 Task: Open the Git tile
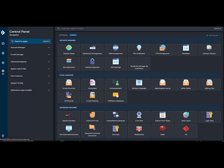click(x=186, y=131)
